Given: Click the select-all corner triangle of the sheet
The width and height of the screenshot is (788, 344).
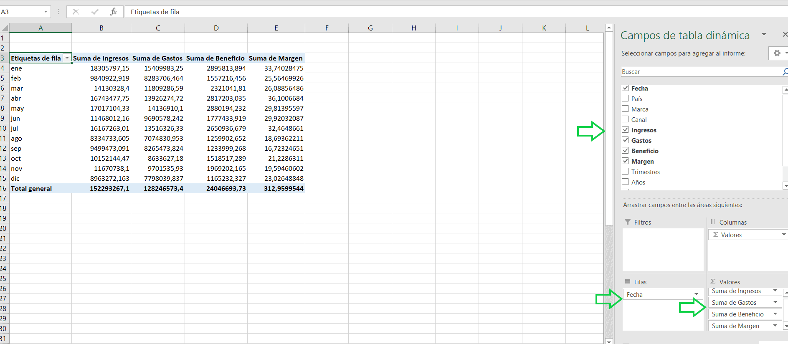Looking at the screenshot, I should point(5,28).
